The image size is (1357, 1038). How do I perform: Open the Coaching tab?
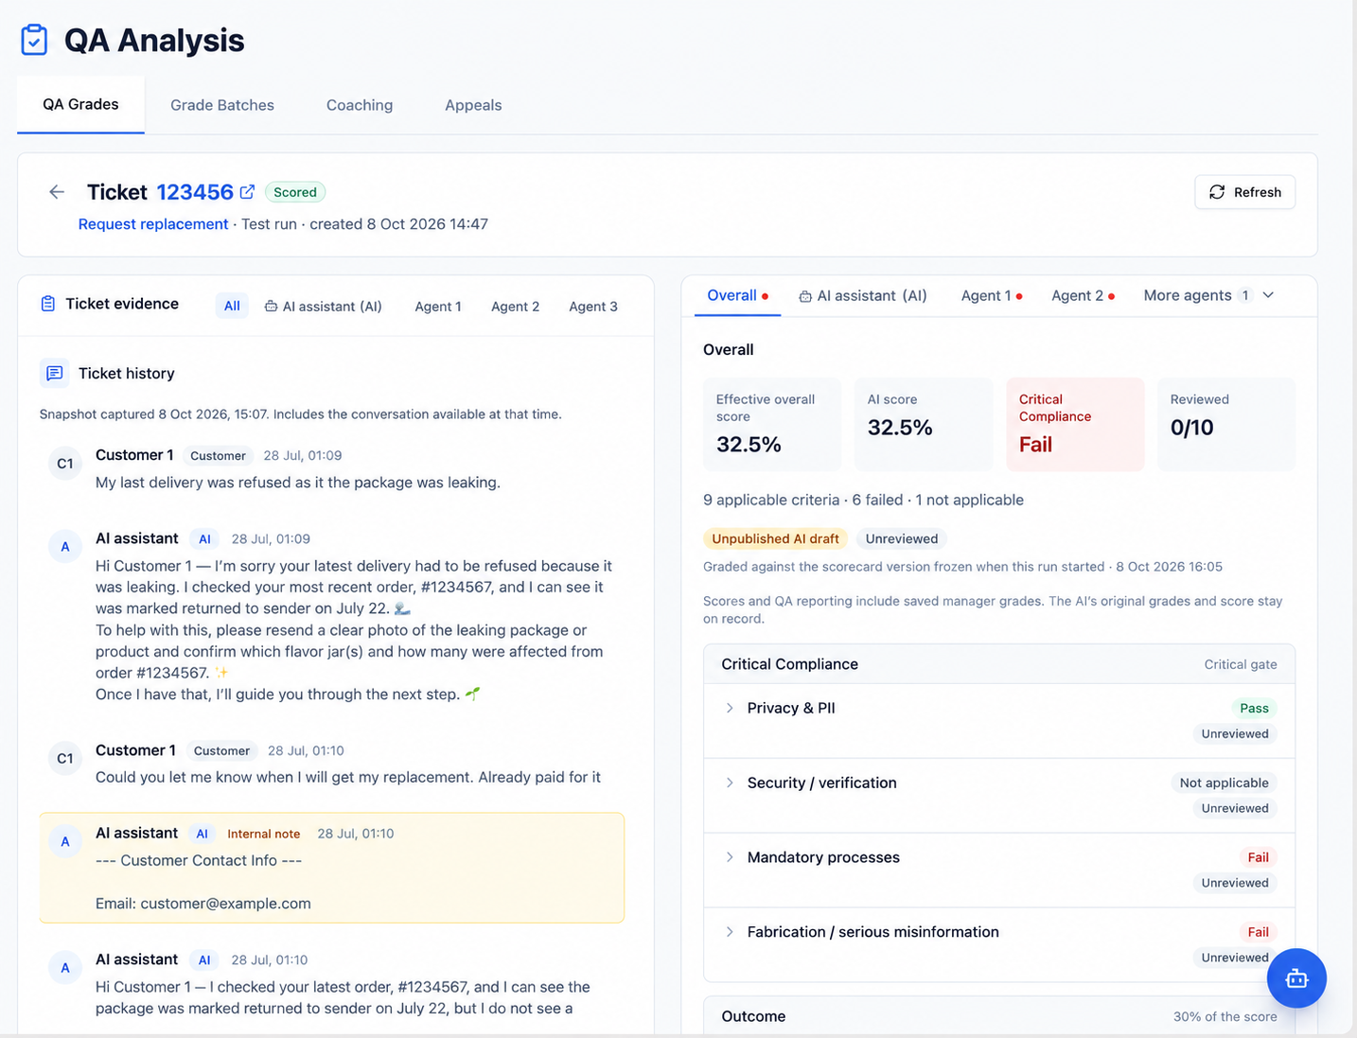click(360, 105)
